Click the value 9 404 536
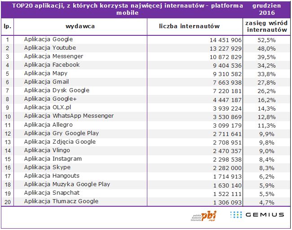This screenshot has height=230, width=292. click(227, 66)
